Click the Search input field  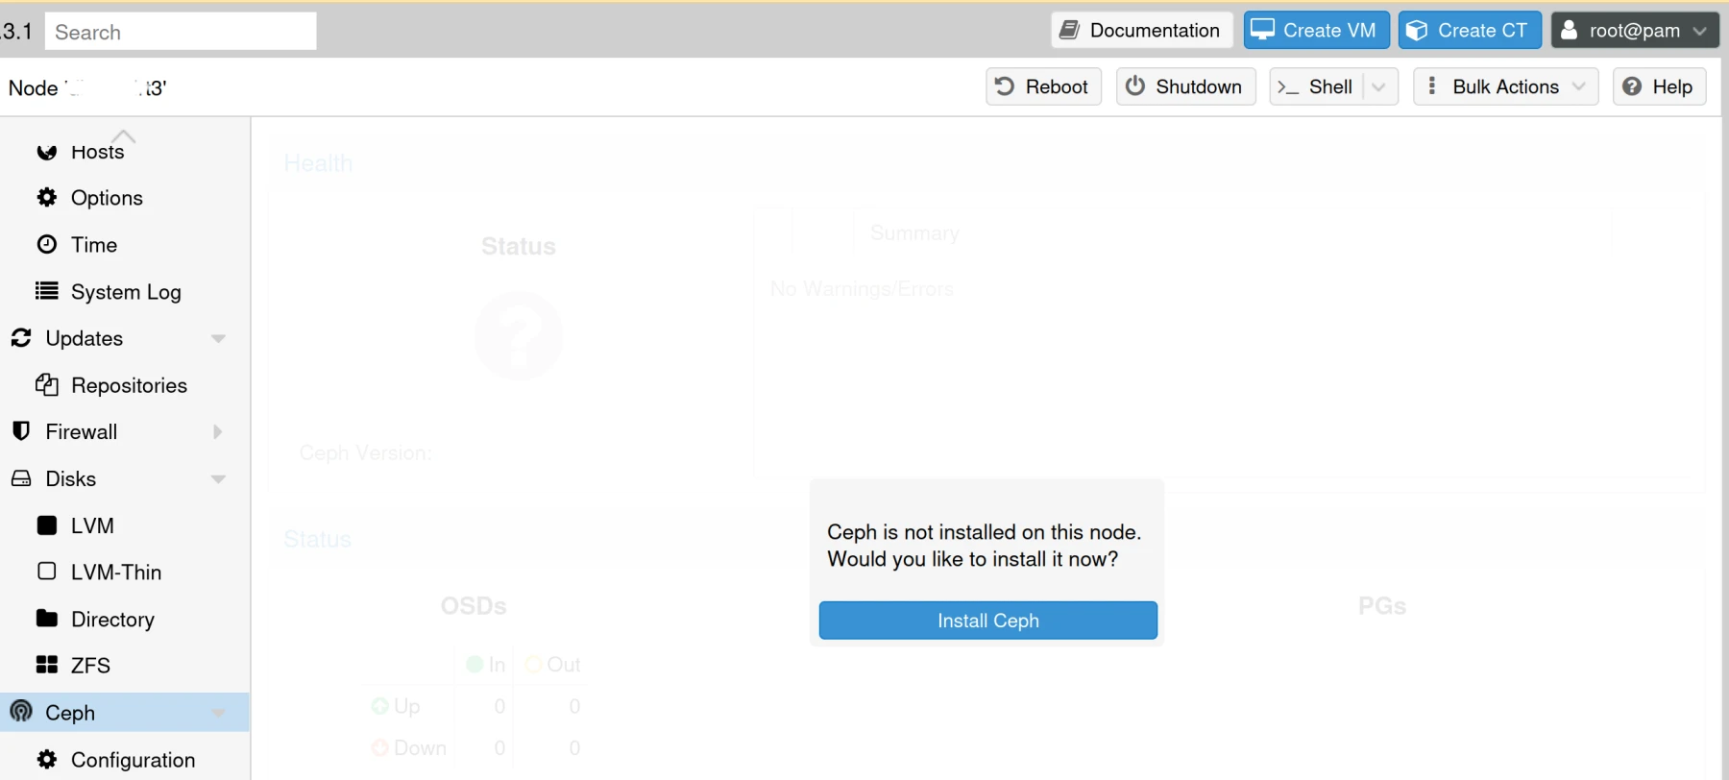pos(181,31)
